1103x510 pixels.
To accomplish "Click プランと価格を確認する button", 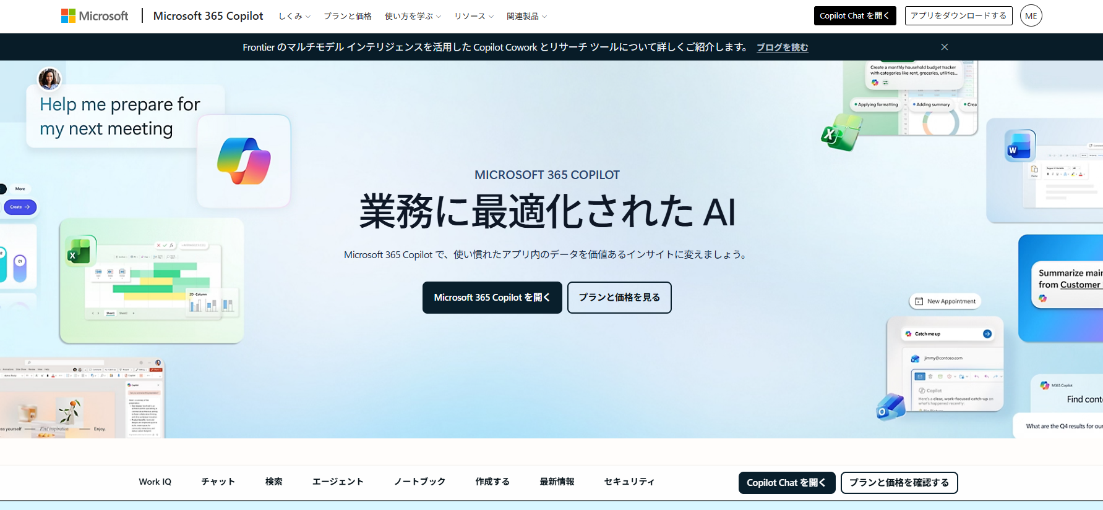I will 899,483.
